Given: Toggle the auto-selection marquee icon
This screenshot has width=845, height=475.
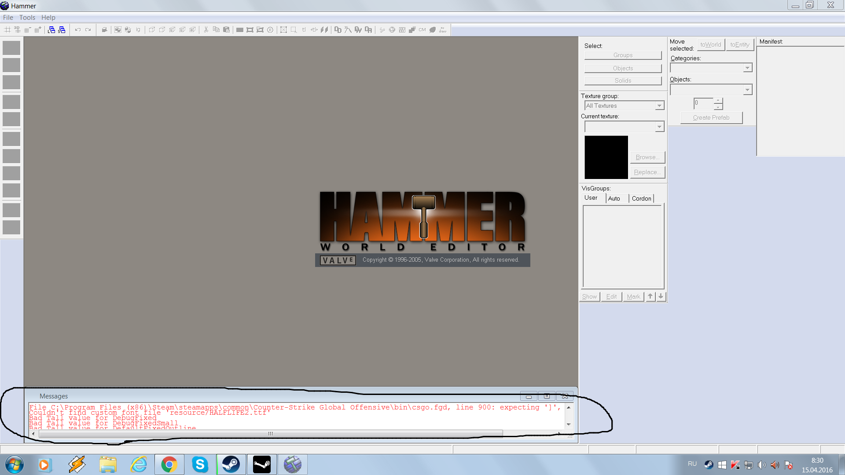Looking at the screenshot, I should pyautogui.click(x=294, y=30).
